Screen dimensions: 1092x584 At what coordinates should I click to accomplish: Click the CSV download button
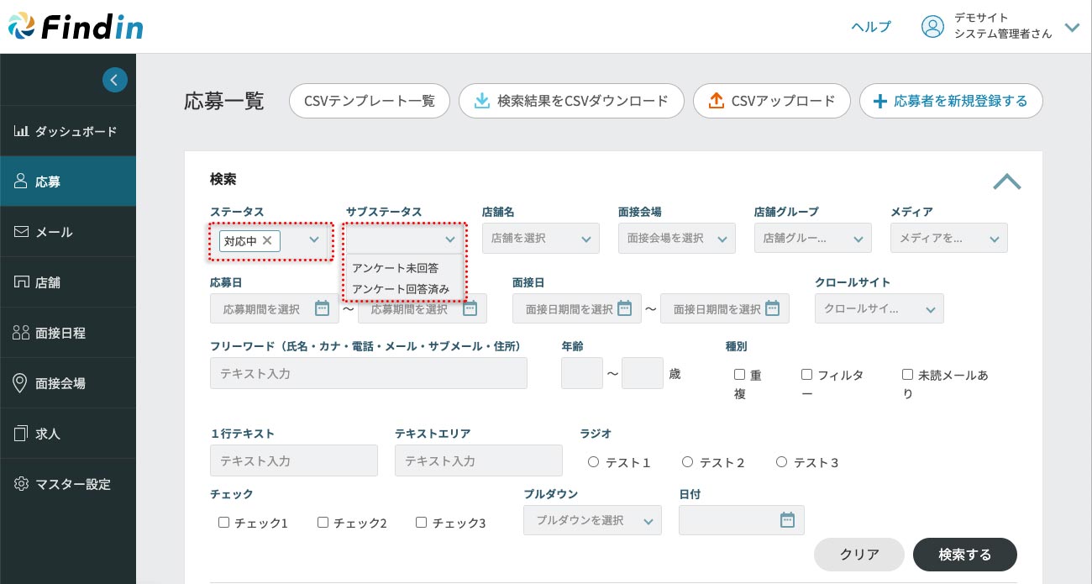coord(570,101)
